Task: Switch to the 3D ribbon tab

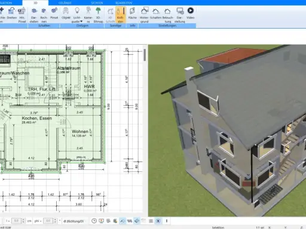Action: tap(35, 3)
